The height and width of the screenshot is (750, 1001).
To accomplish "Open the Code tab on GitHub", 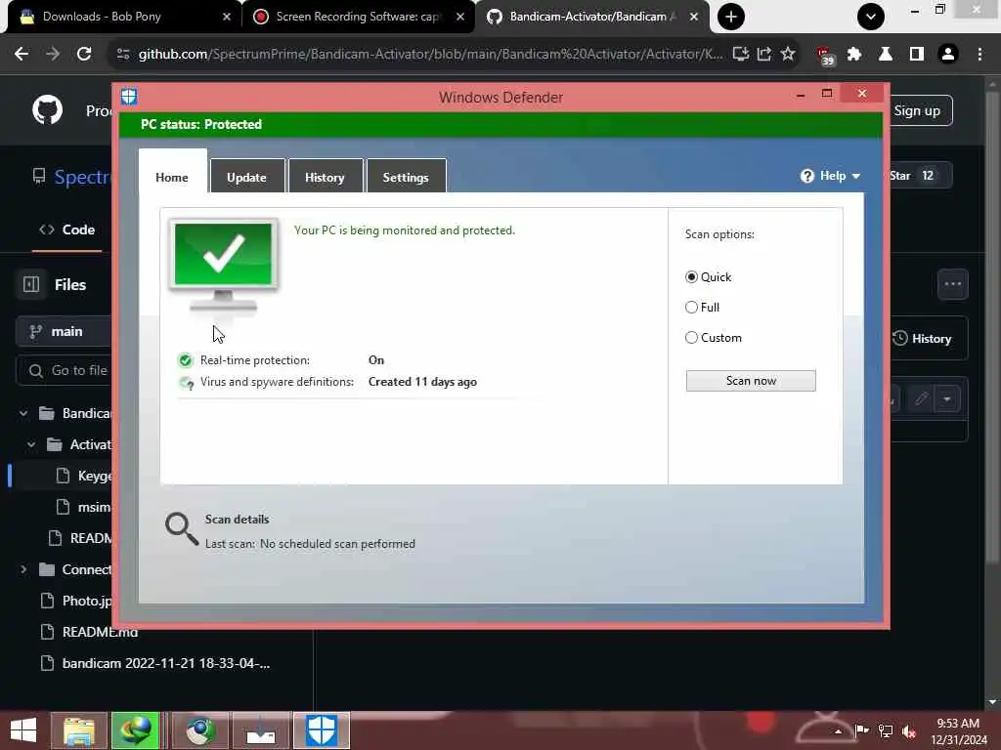I will coord(67,229).
